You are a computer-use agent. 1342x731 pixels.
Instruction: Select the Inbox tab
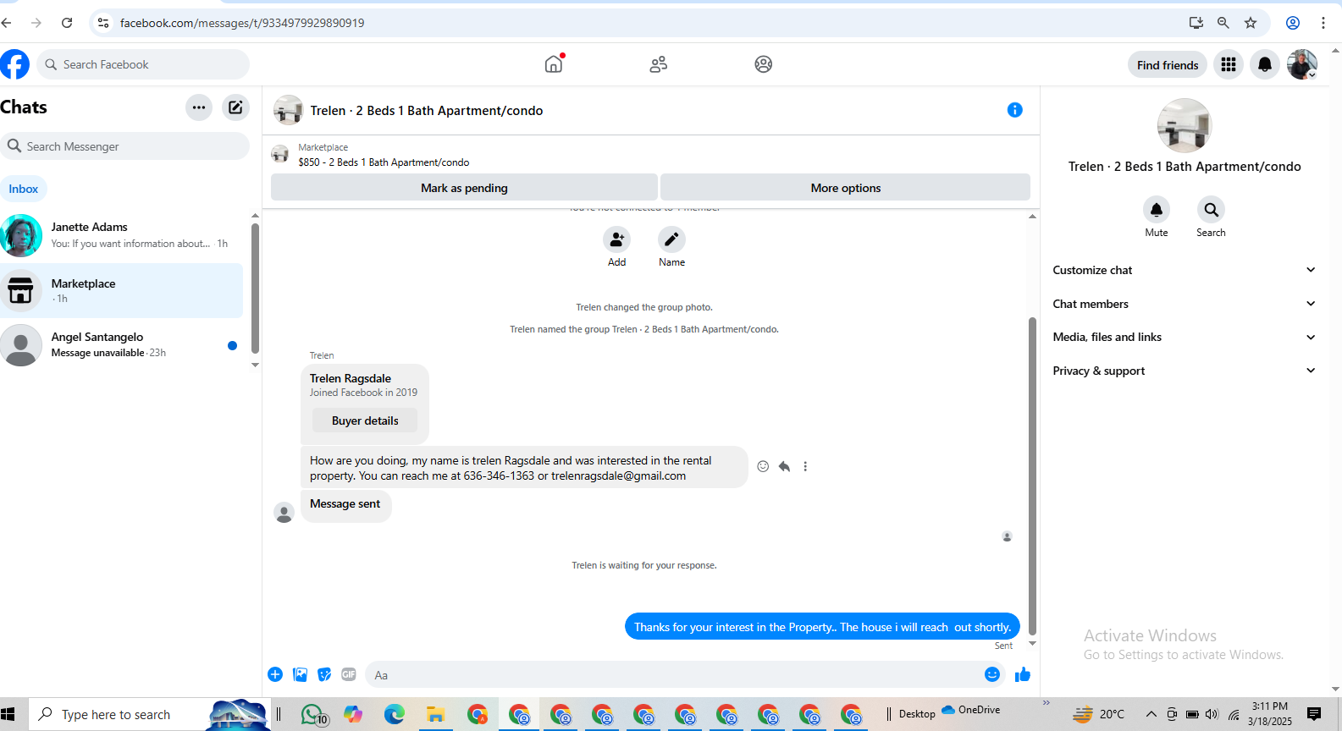(24, 189)
